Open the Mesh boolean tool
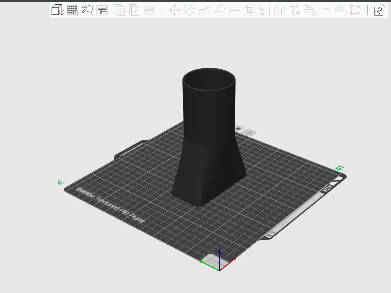391x293 pixels. [249, 10]
